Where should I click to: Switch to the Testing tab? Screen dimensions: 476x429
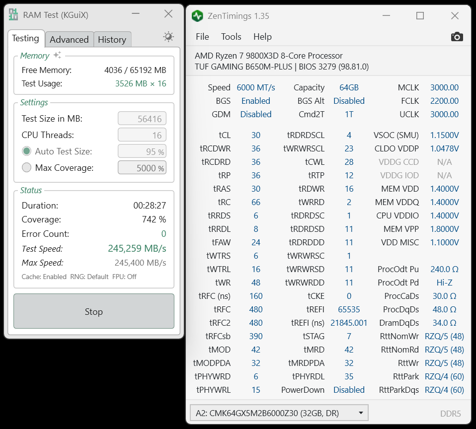26,39
